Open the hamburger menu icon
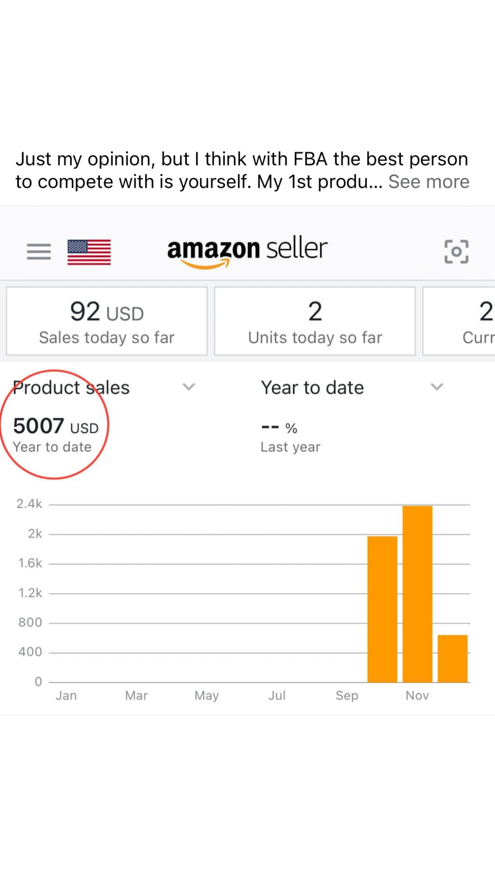 click(39, 251)
